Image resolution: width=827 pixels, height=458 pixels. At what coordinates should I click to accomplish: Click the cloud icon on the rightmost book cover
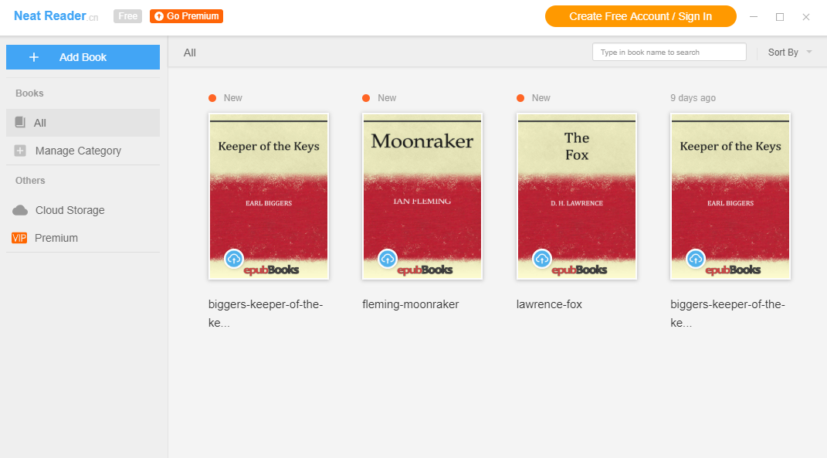695,259
